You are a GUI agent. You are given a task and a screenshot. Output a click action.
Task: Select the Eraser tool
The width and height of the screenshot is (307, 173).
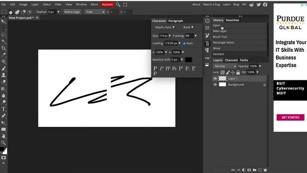[x=3, y=82]
